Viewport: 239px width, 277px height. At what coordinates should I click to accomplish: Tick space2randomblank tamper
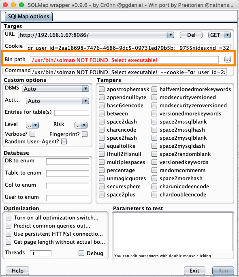click(154, 154)
